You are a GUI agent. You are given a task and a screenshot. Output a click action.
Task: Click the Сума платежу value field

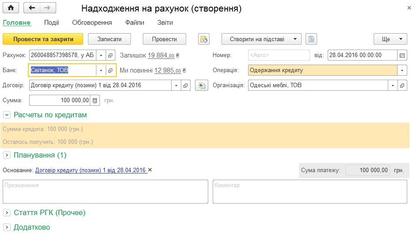(368, 170)
